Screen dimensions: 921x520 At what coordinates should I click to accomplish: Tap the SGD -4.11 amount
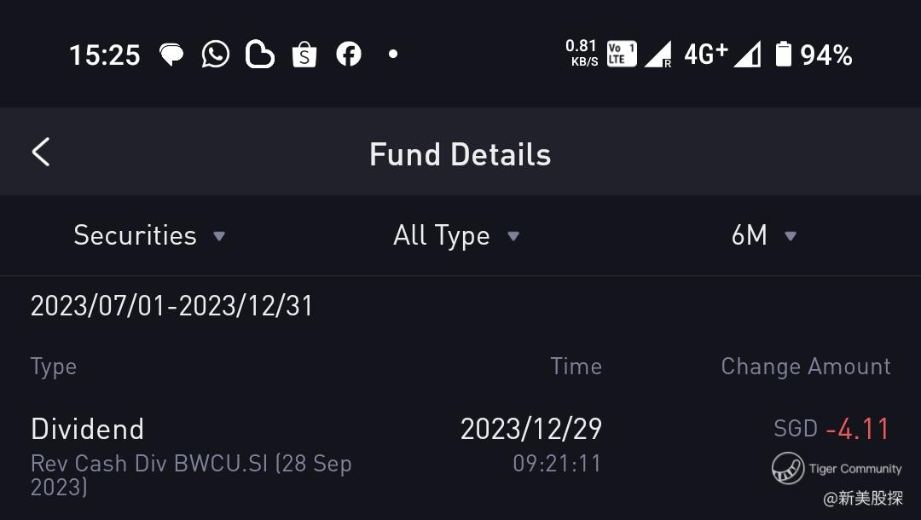(831, 429)
